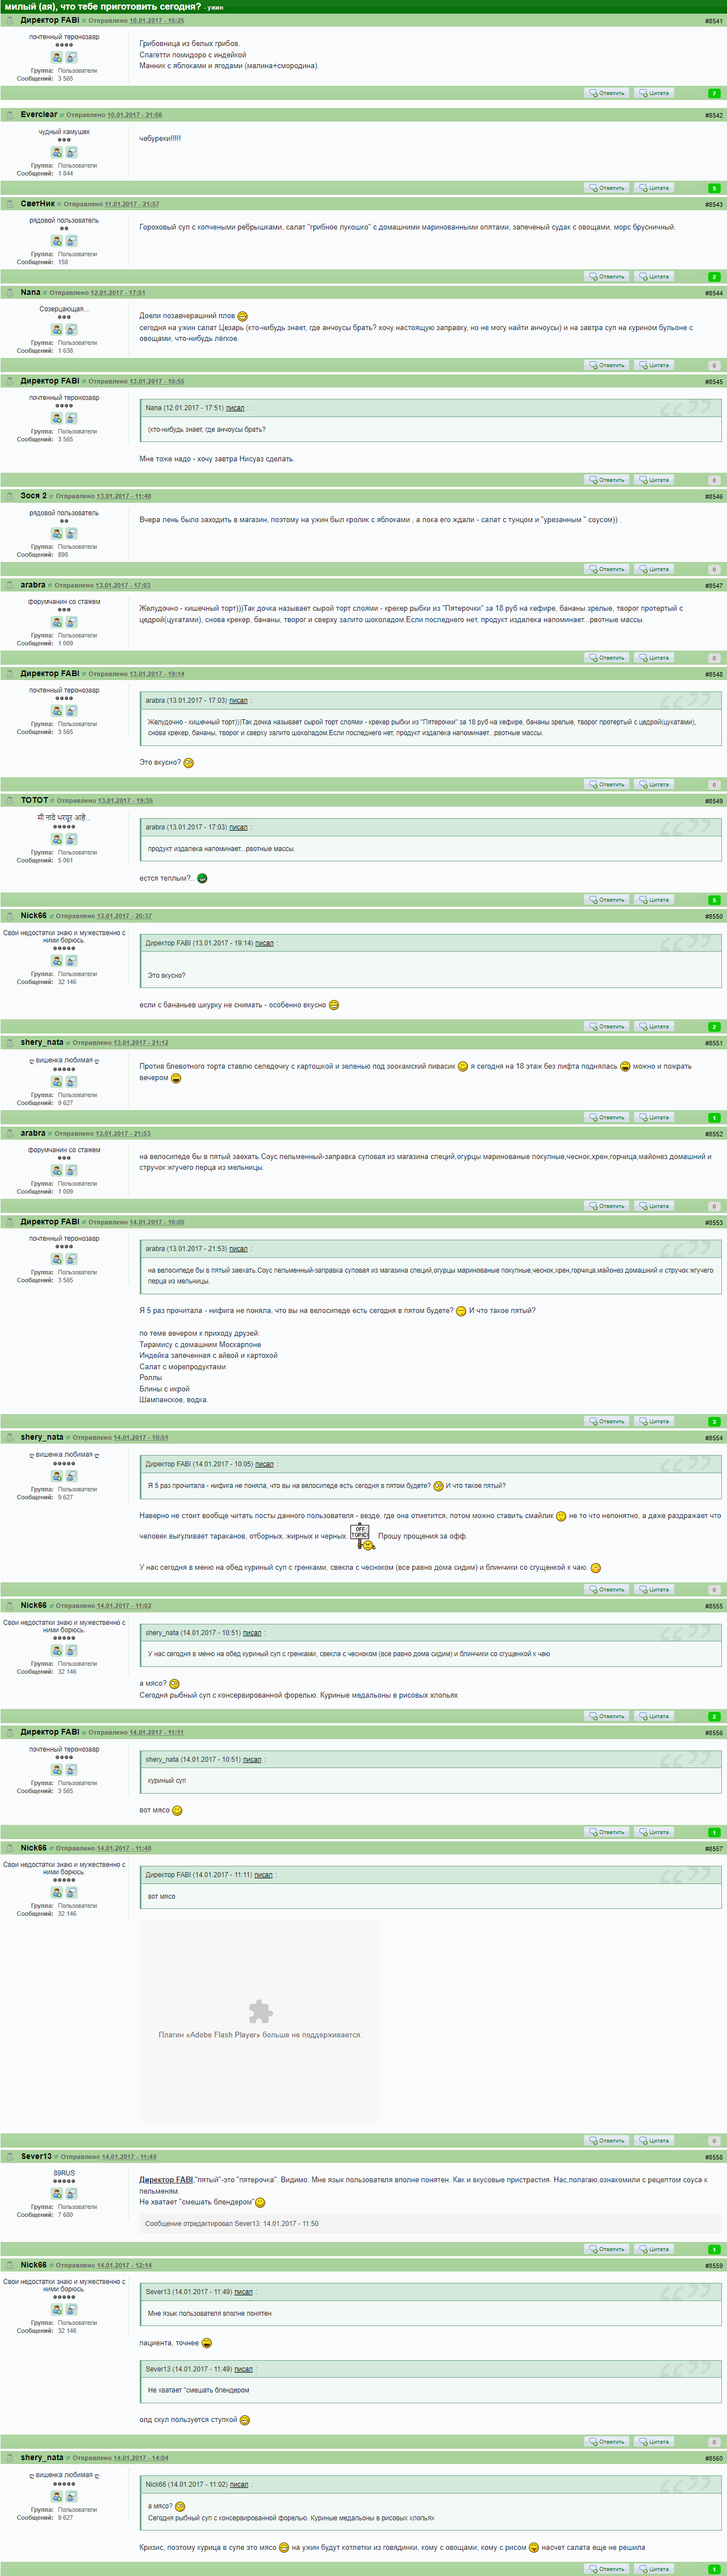Open post number link #8550

[x=713, y=916]
